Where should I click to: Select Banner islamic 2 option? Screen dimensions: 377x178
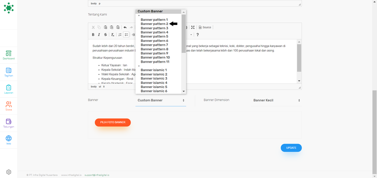[x=154, y=74]
